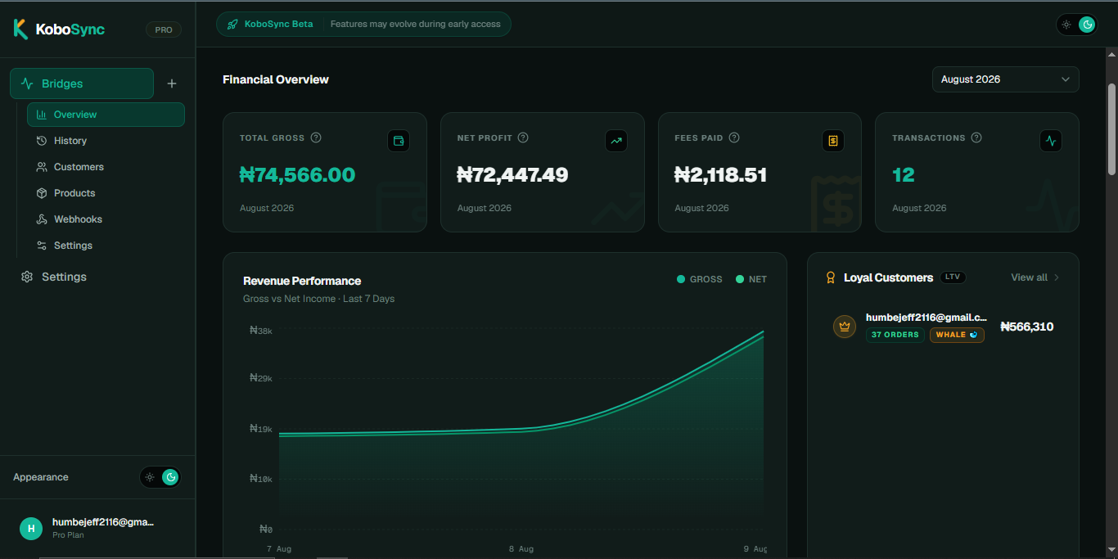This screenshot has height=559, width=1118.
Task: Toggle the top-right light/dark theme switch
Action: (x=1076, y=25)
